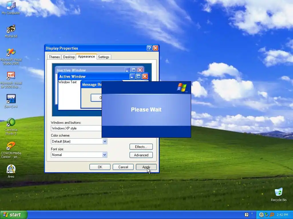Open the My Computer desktop icon
Screen dimensions: 293x219
click(11, 7)
